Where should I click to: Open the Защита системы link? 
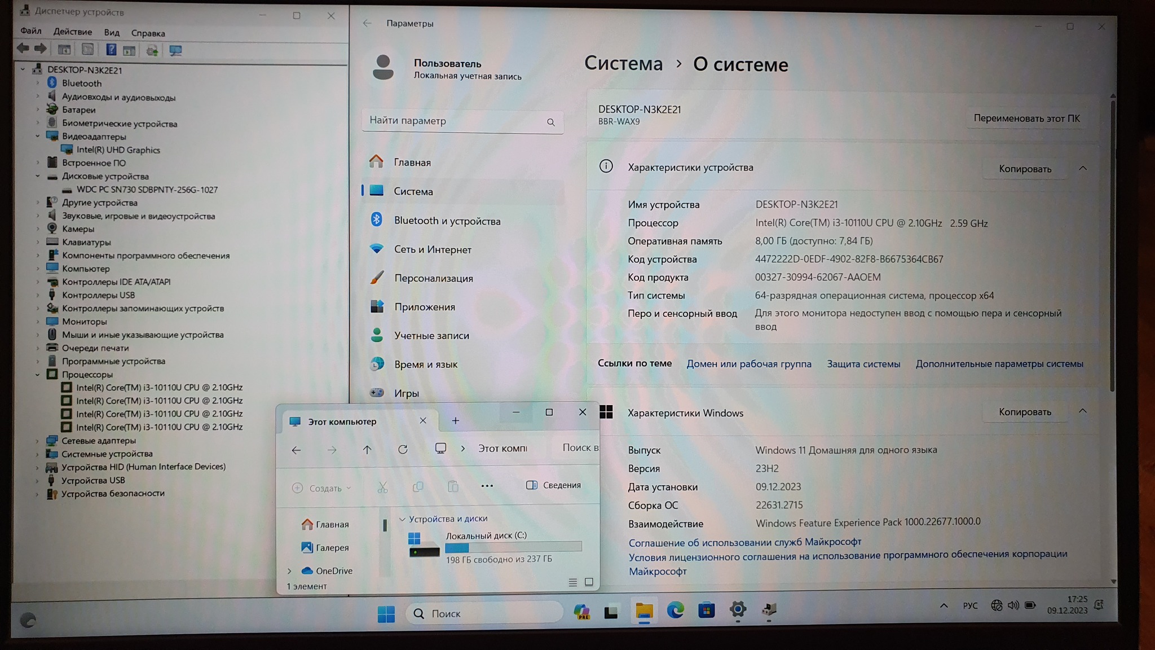863,364
